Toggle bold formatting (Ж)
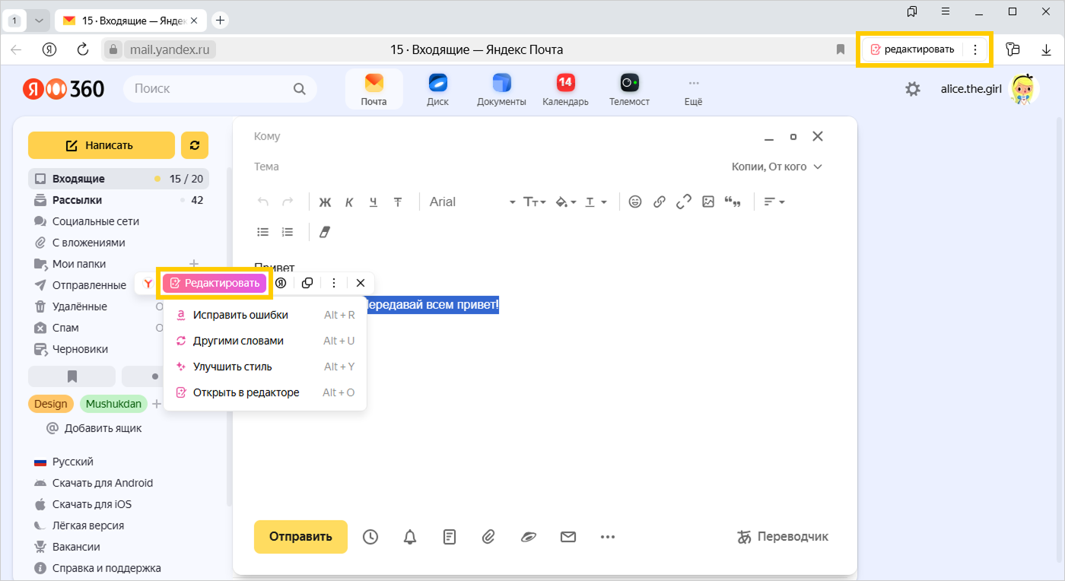This screenshot has height=581, width=1065. click(325, 202)
